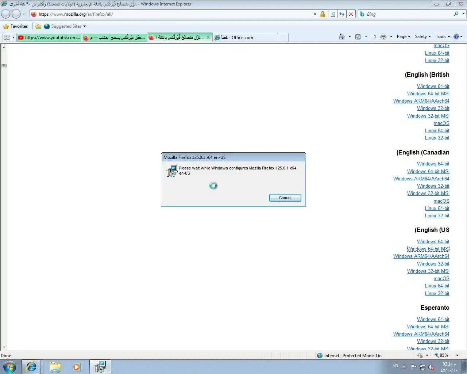Click the on-screen keyboard tray icon
The image size is (467, 374).
[x=404, y=367]
